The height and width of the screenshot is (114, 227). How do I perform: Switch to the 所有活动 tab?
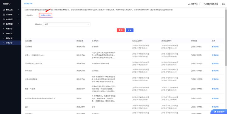tap(30, 15)
